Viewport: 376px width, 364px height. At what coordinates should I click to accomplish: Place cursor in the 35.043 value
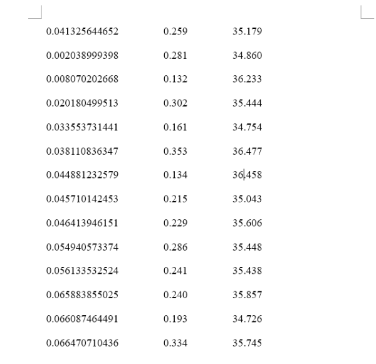247,199
